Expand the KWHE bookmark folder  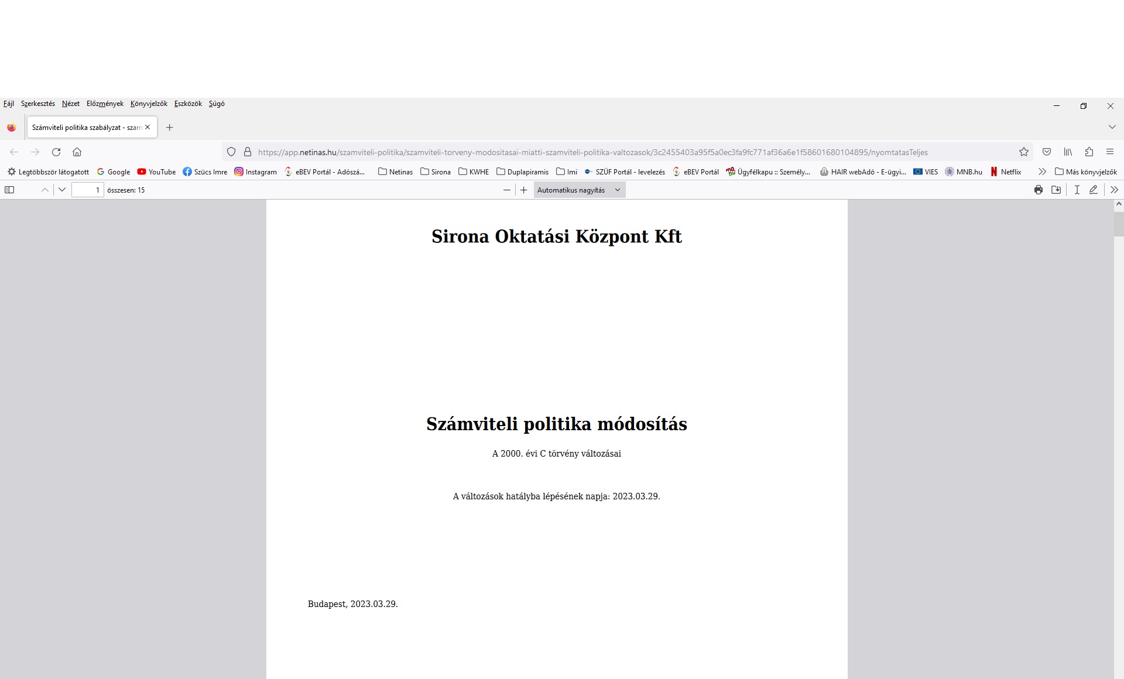coord(474,172)
